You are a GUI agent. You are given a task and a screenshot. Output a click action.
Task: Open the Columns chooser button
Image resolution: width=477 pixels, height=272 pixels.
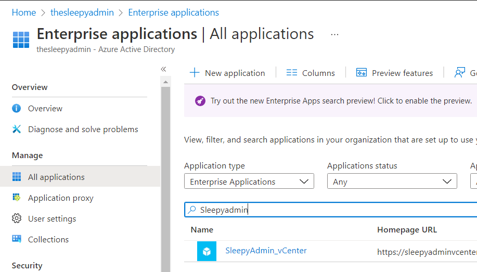311,73
